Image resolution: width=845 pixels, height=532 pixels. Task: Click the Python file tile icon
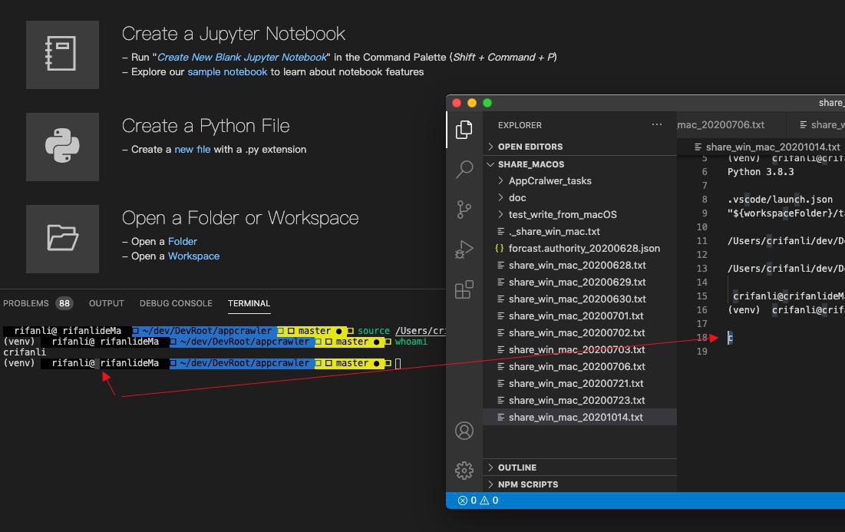coord(62,147)
